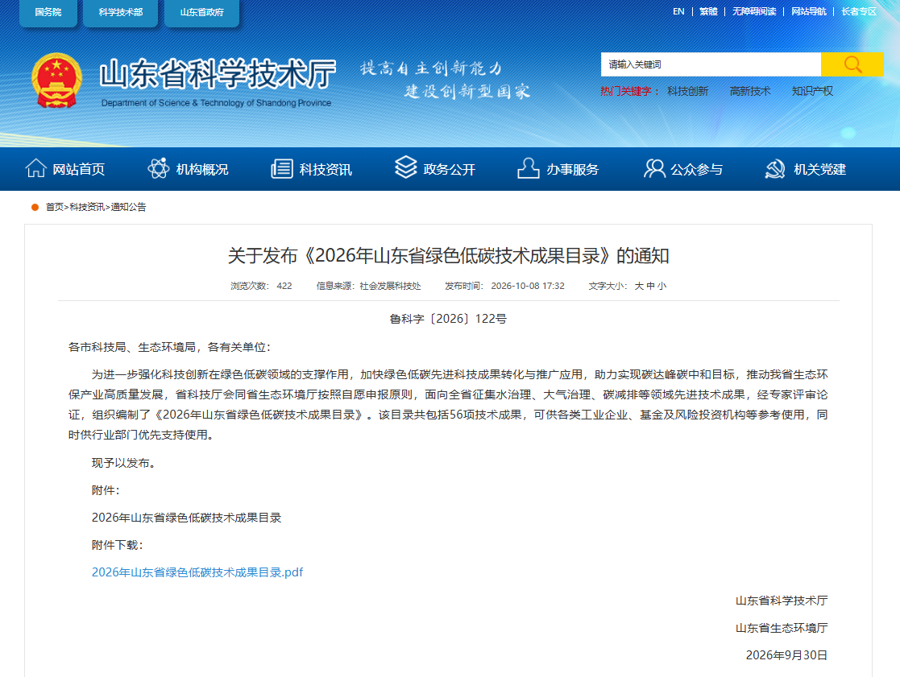Image resolution: width=900 pixels, height=677 pixels.
Task: Click the 科学技术部 top tab
Action: point(121,12)
